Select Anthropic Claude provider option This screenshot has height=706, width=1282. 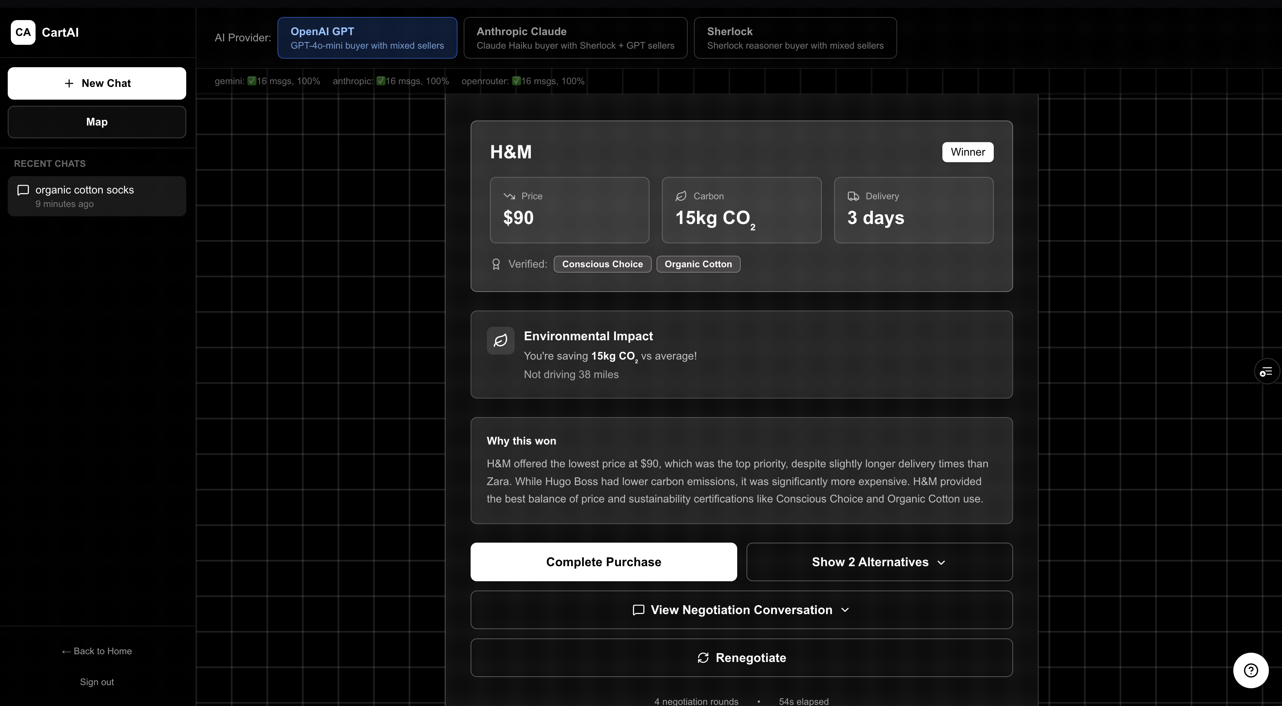click(575, 38)
